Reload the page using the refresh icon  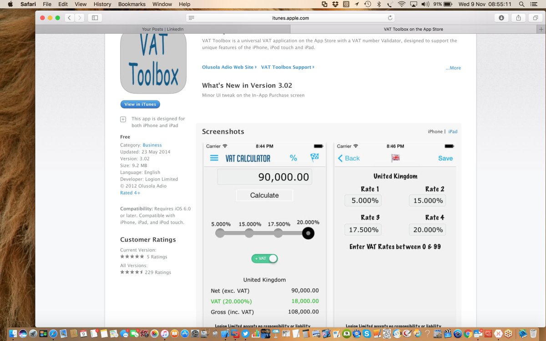(x=390, y=18)
